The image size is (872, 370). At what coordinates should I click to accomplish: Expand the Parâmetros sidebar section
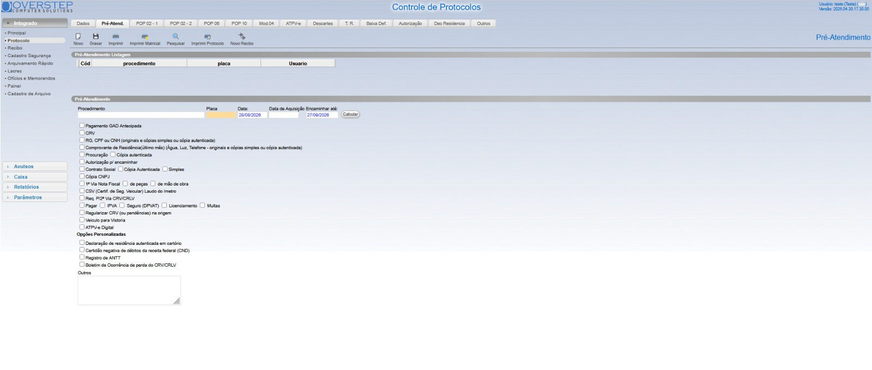tap(35, 198)
